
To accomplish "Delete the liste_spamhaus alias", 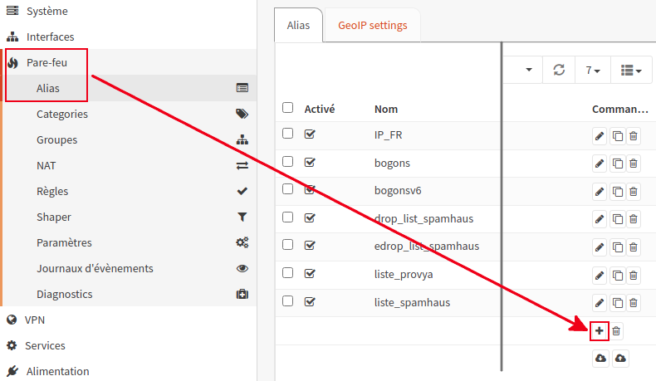I will point(634,303).
